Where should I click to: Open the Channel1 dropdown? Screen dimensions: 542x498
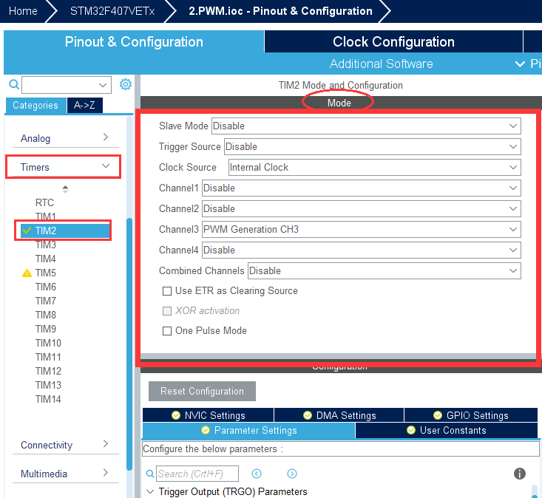(x=362, y=188)
